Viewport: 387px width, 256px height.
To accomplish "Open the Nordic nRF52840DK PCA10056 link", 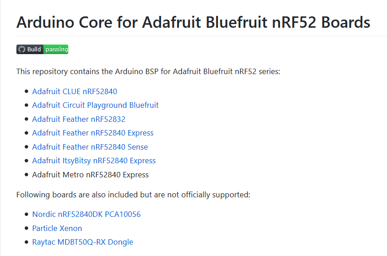I will tap(86, 214).
